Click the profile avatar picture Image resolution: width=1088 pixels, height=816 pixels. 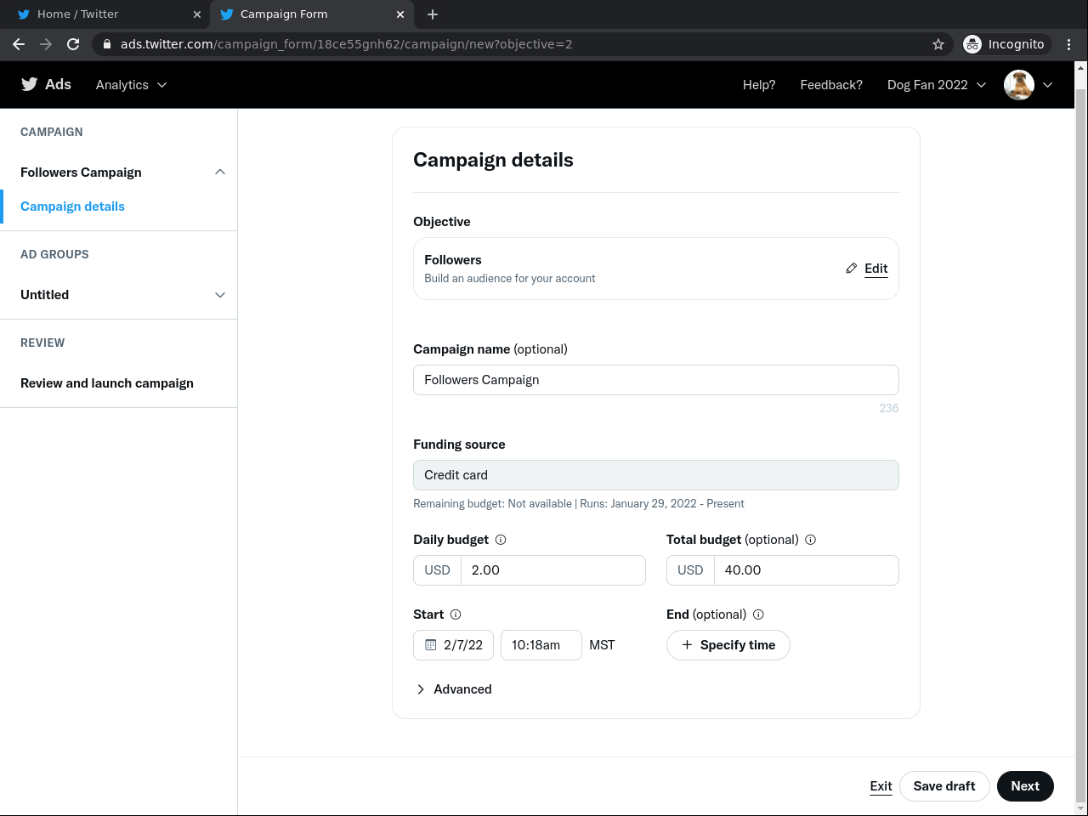1018,85
